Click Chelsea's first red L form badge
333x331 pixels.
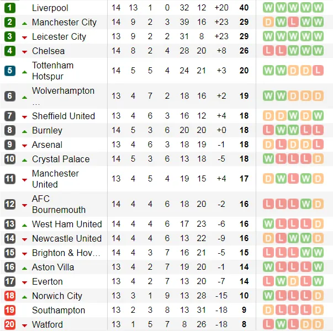268,51
